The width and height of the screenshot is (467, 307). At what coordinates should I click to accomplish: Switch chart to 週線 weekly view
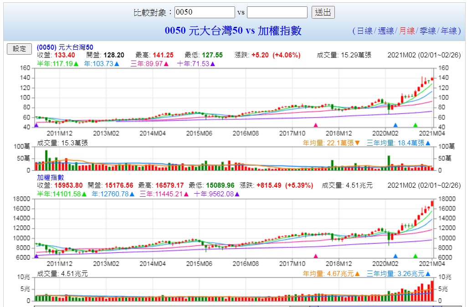(x=386, y=31)
